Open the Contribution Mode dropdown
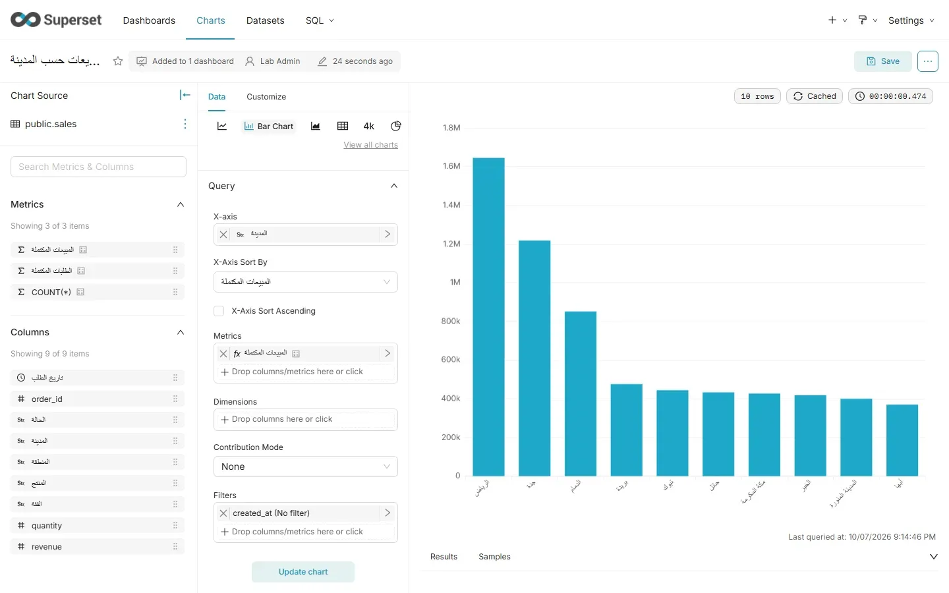This screenshot has height=593, width=949. point(306,466)
